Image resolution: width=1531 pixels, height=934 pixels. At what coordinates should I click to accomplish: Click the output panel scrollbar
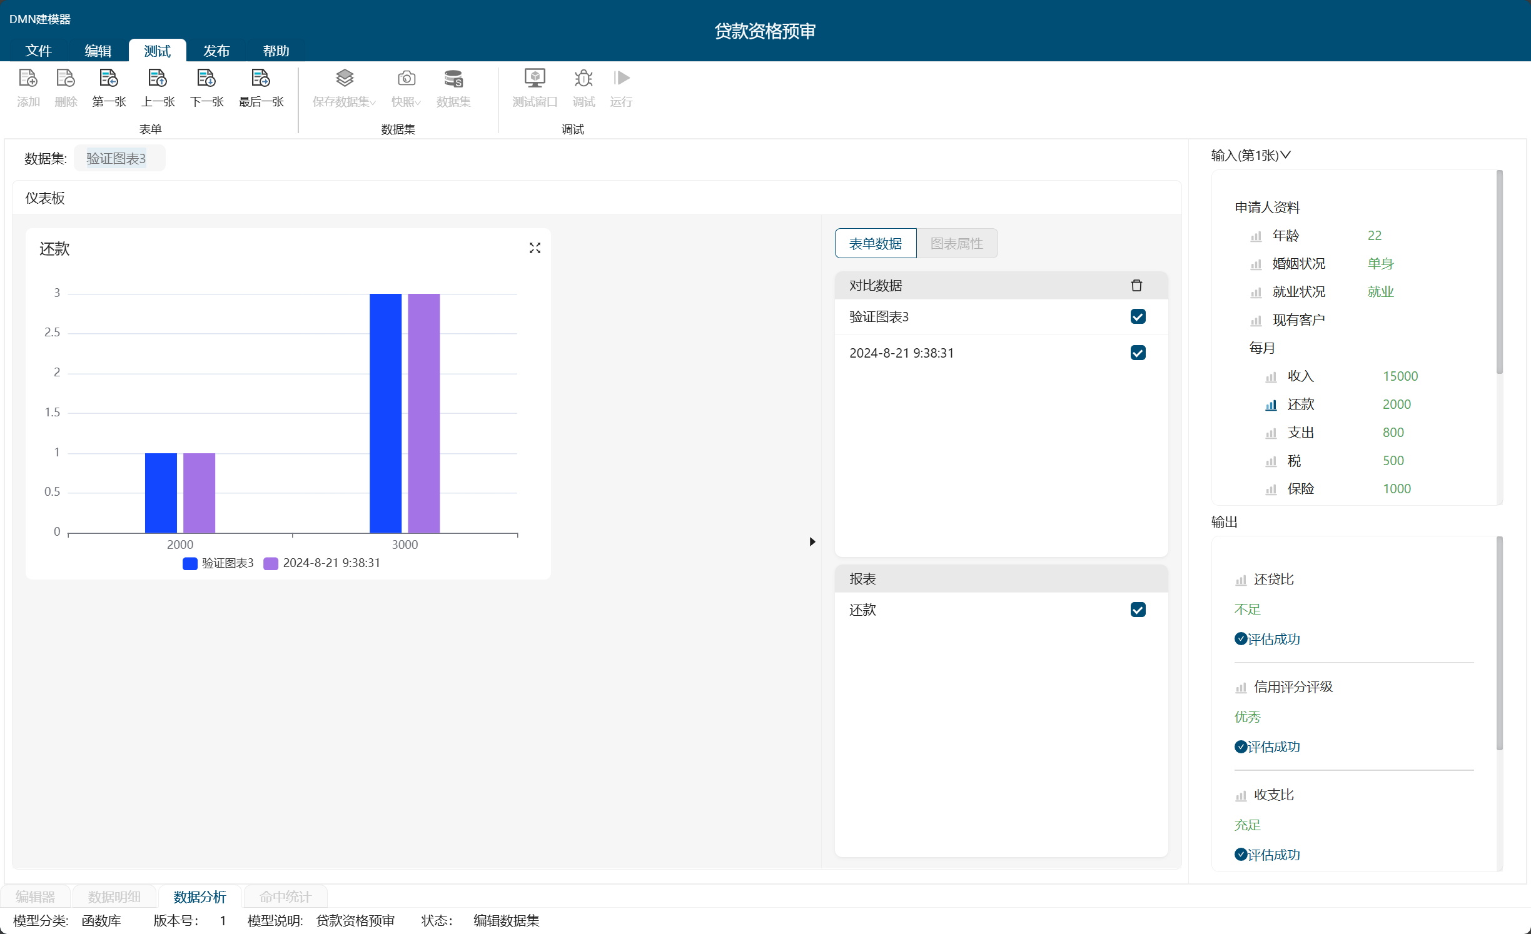pos(1499,643)
